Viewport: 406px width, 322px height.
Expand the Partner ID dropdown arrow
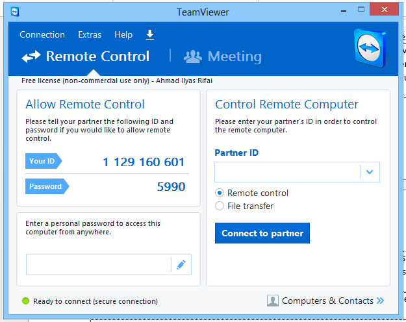pyautogui.click(x=369, y=172)
